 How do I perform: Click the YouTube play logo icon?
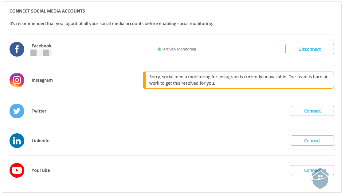17,170
